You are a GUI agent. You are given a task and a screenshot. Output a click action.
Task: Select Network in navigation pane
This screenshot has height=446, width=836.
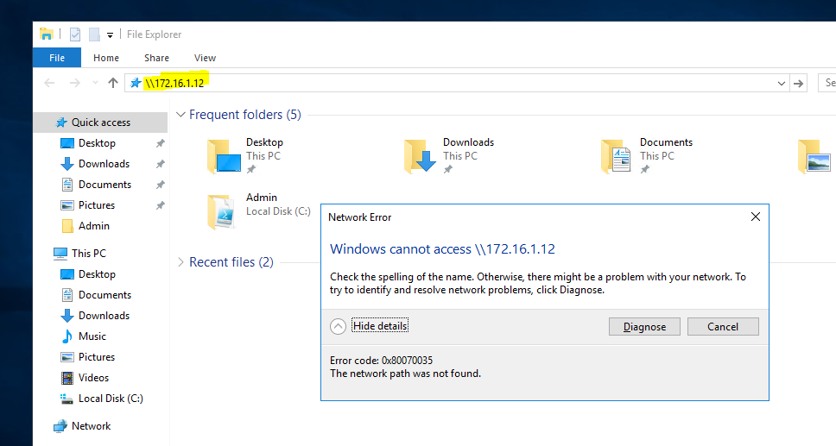[91, 426]
